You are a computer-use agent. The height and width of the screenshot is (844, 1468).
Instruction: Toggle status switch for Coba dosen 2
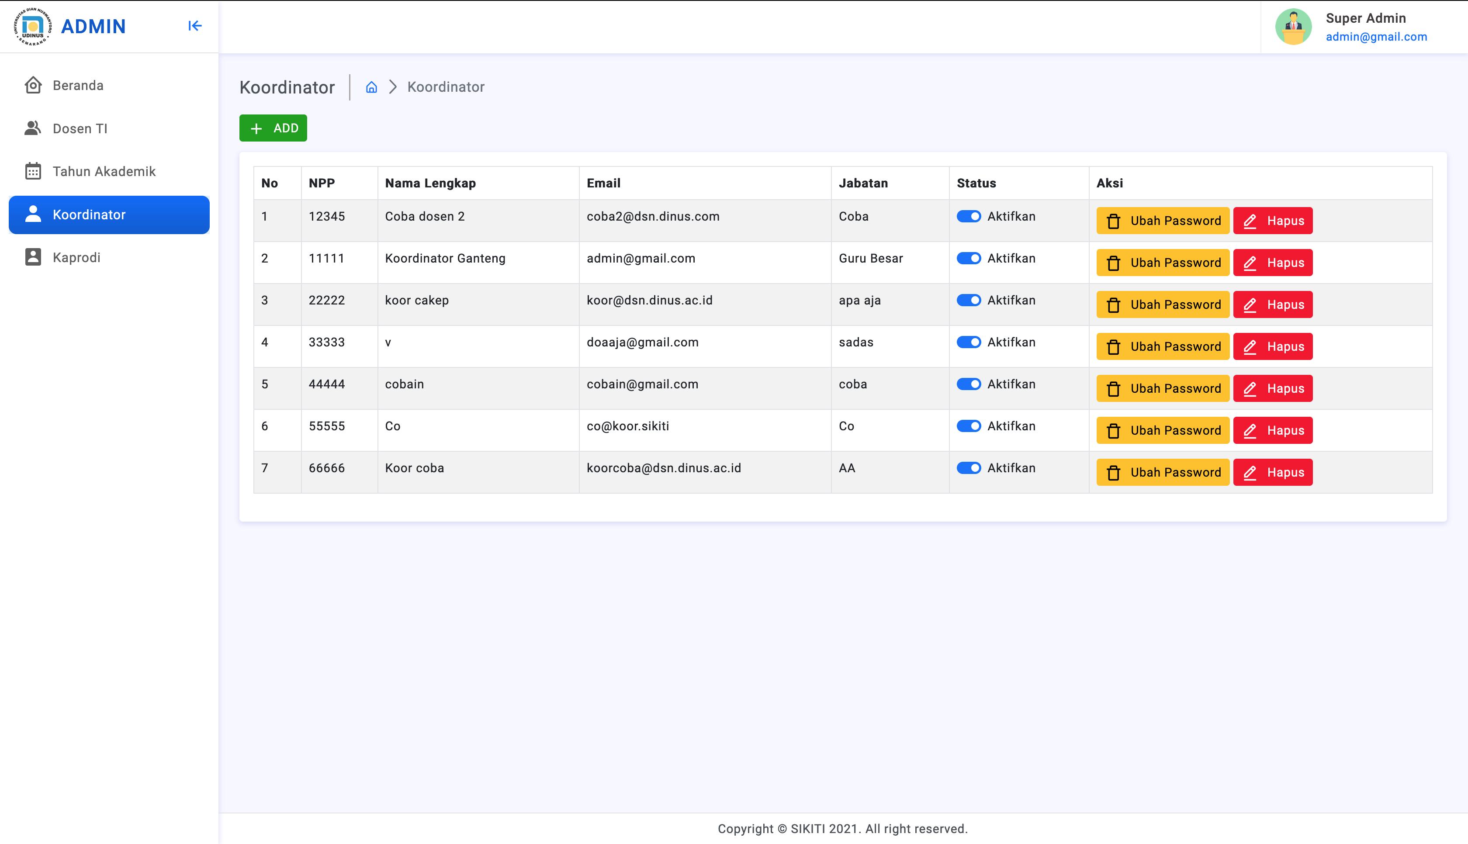(969, 216)
